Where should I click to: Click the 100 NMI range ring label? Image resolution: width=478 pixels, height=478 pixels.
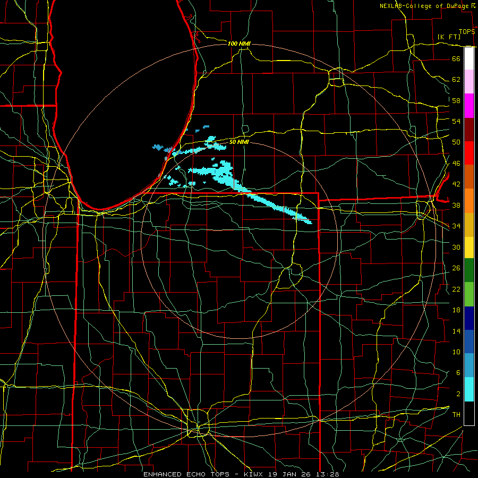point(239,44)
